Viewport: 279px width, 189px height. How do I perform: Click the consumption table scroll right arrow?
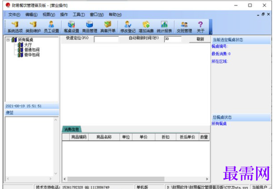click(207, 179)
